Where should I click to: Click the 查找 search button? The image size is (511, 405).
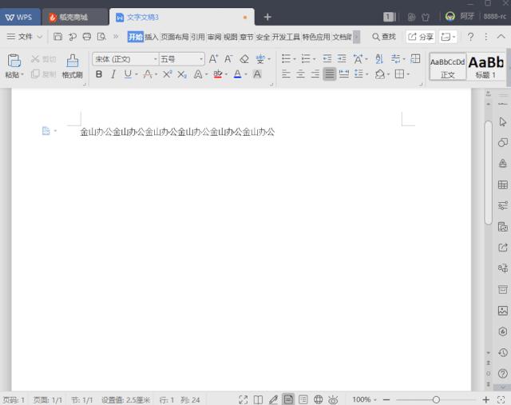384,37
